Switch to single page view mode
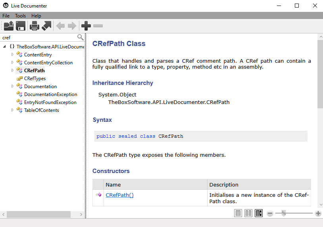 point(238,213)
